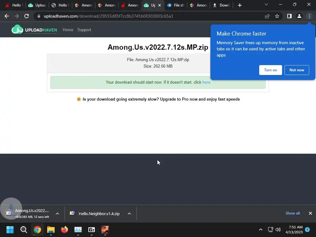Screen dimensions: 316x237
Task: Switch to the Downl tab
Action: (222, 5)
